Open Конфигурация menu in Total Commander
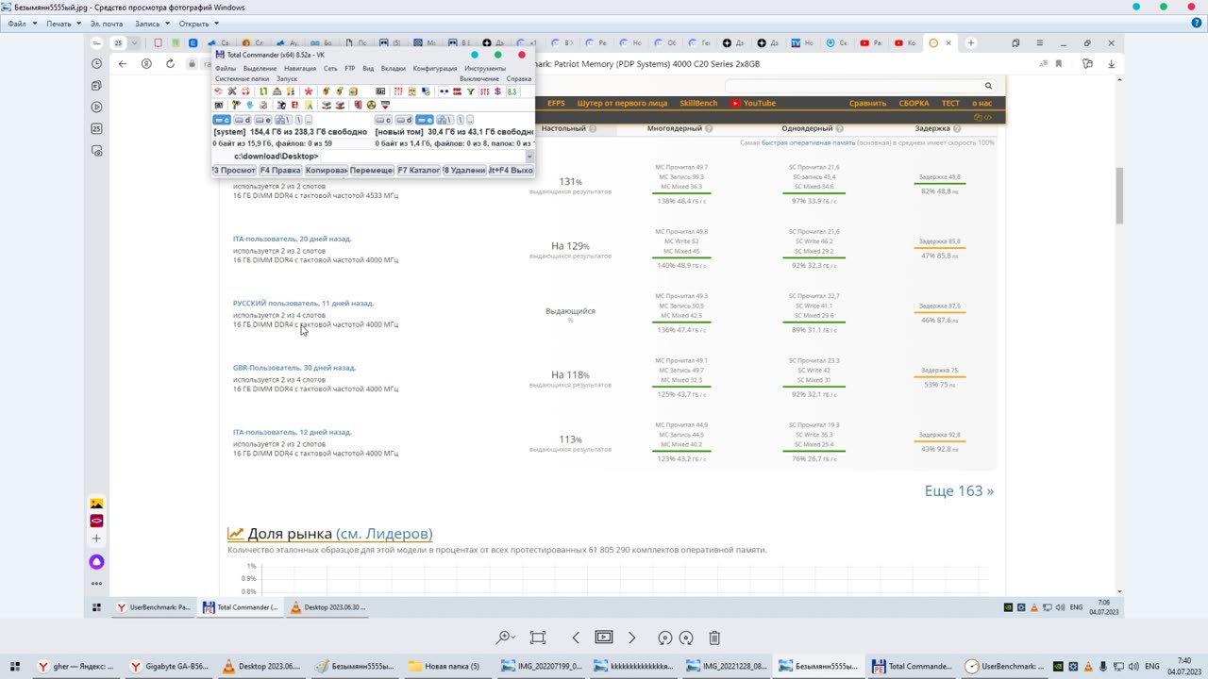 point(435,69)
